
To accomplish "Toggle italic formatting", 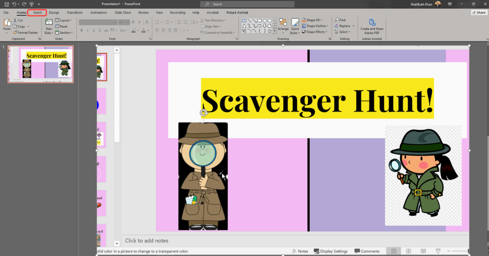I will tap(88, 30).
